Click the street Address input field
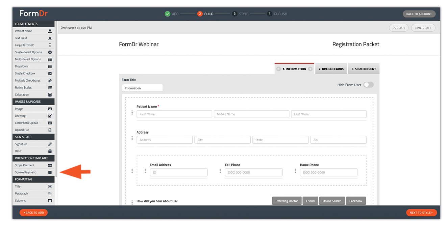The width and height of the screenshot is (447, 228). pyautogui.click(x=165, y=140)
